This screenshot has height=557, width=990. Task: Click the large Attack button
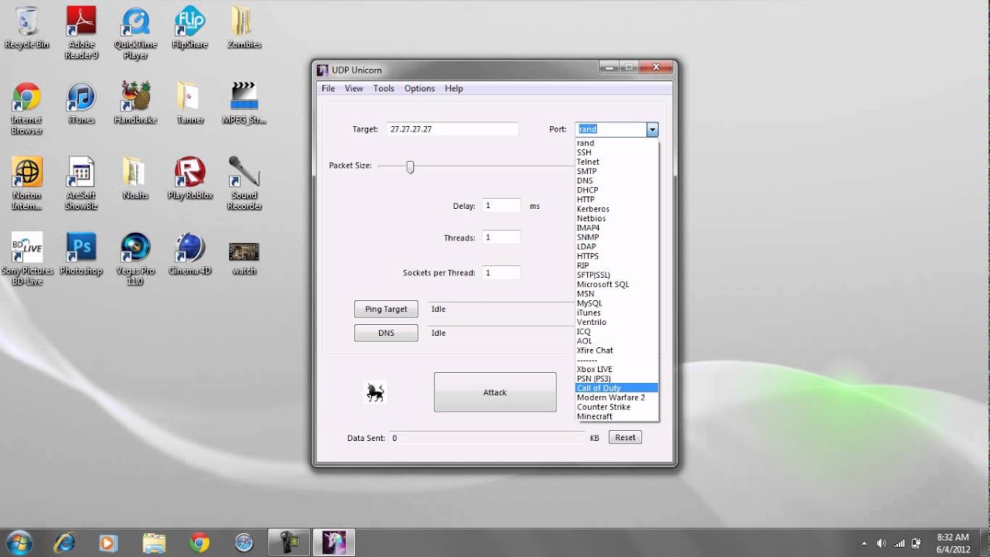495,392
